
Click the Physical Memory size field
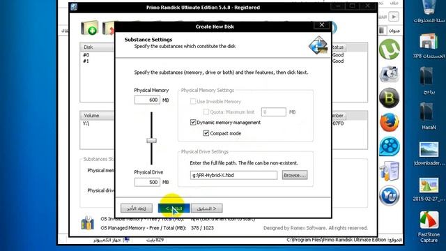(x=147, y=100)
